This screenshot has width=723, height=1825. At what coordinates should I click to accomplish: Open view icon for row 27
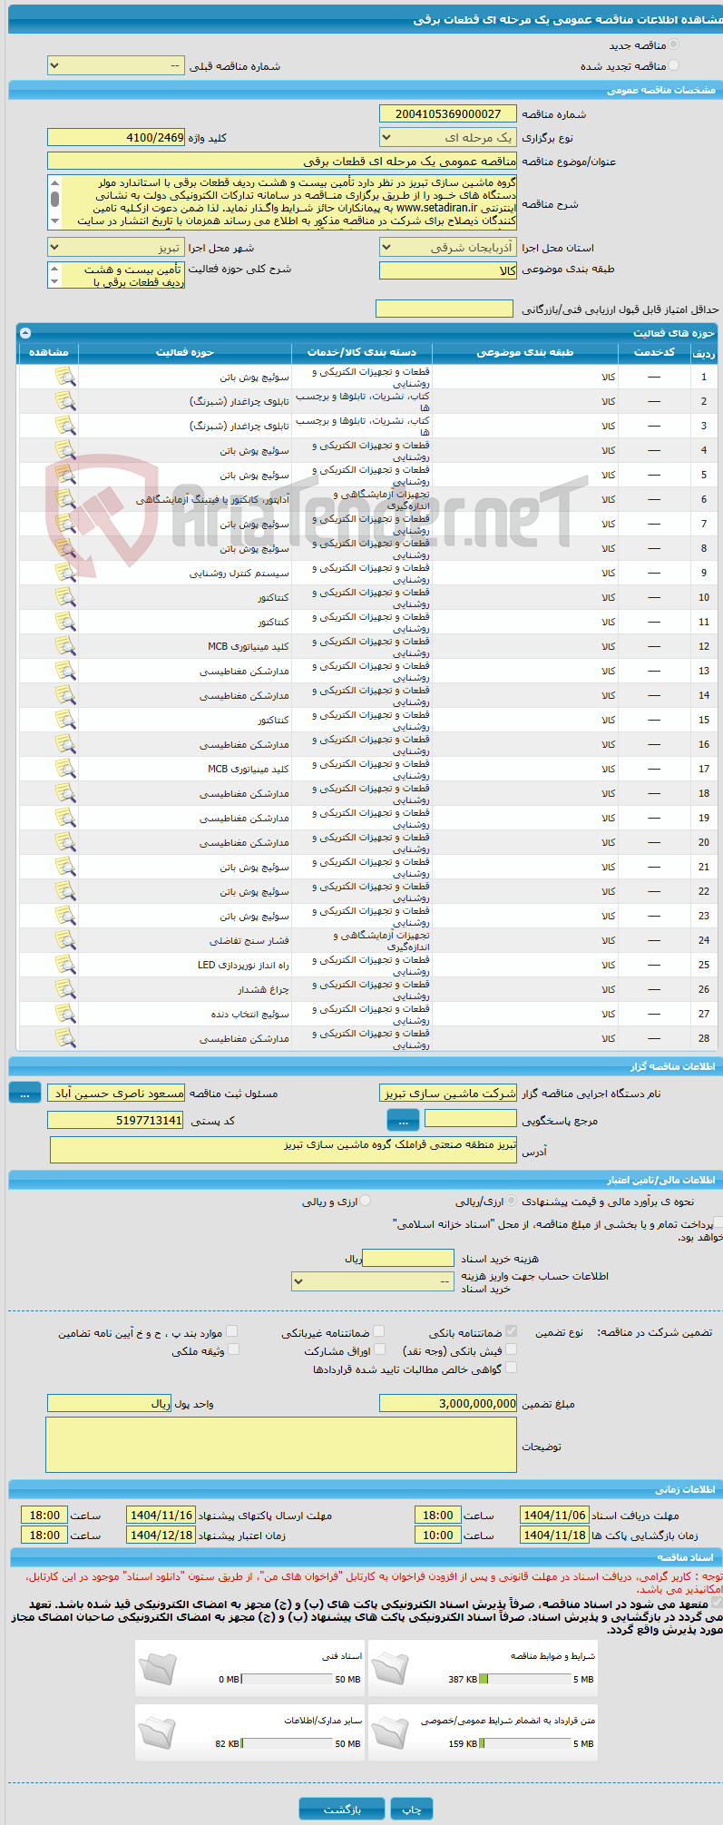[x=65, y=1014]
